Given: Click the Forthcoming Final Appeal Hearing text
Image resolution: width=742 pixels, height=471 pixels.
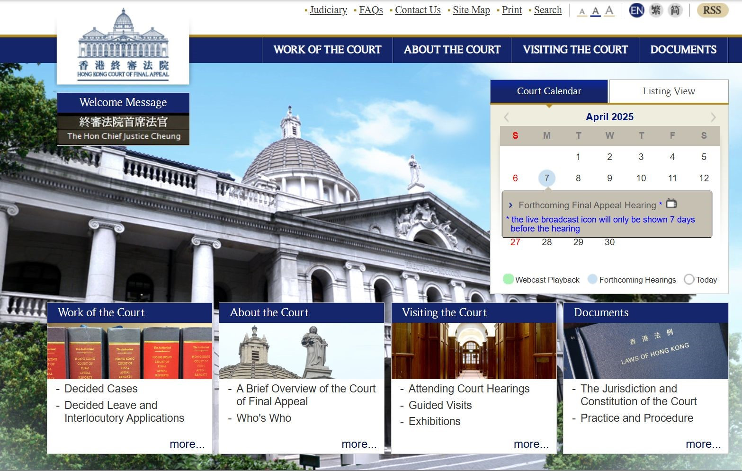Looking at the screenshot, I should coord(587,205).
